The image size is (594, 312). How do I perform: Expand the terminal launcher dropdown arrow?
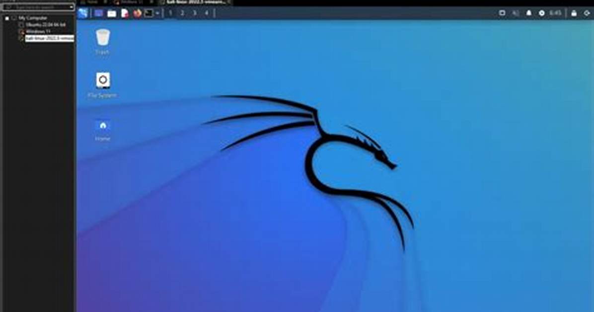coord(157,13)
